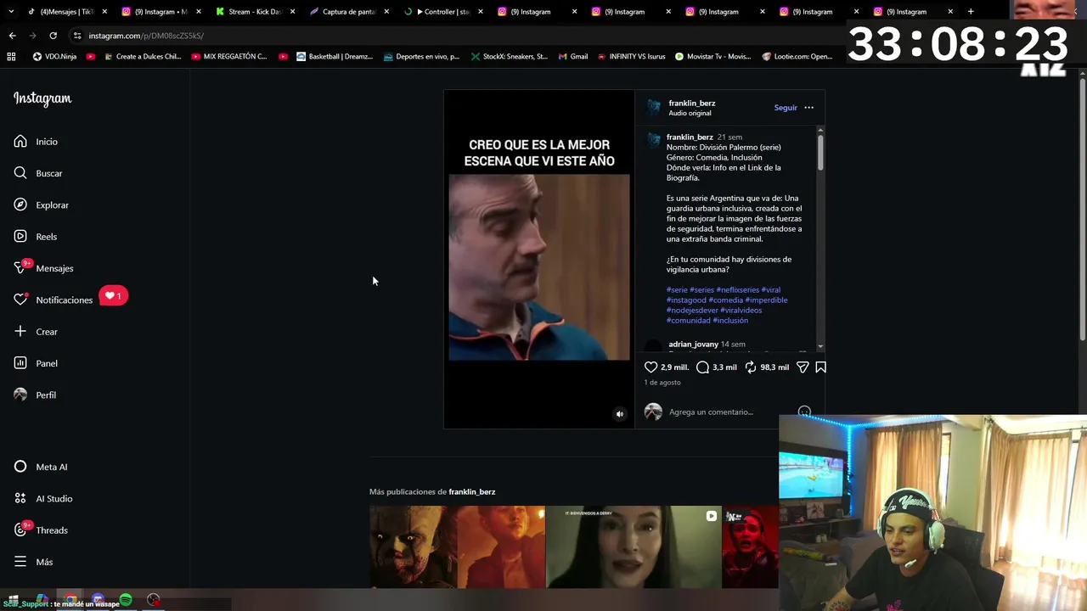The image size is (1087, 611).
Task: Switch to the TikTok Mensajes tab
Action: 66,12
